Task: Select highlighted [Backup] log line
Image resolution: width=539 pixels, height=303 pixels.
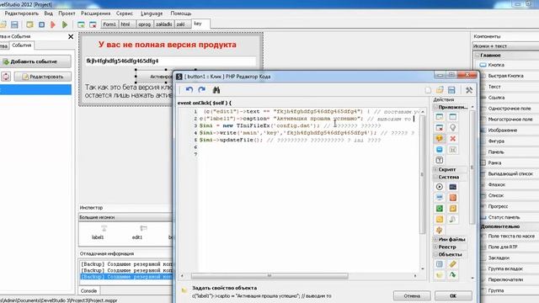Action: 126,277
